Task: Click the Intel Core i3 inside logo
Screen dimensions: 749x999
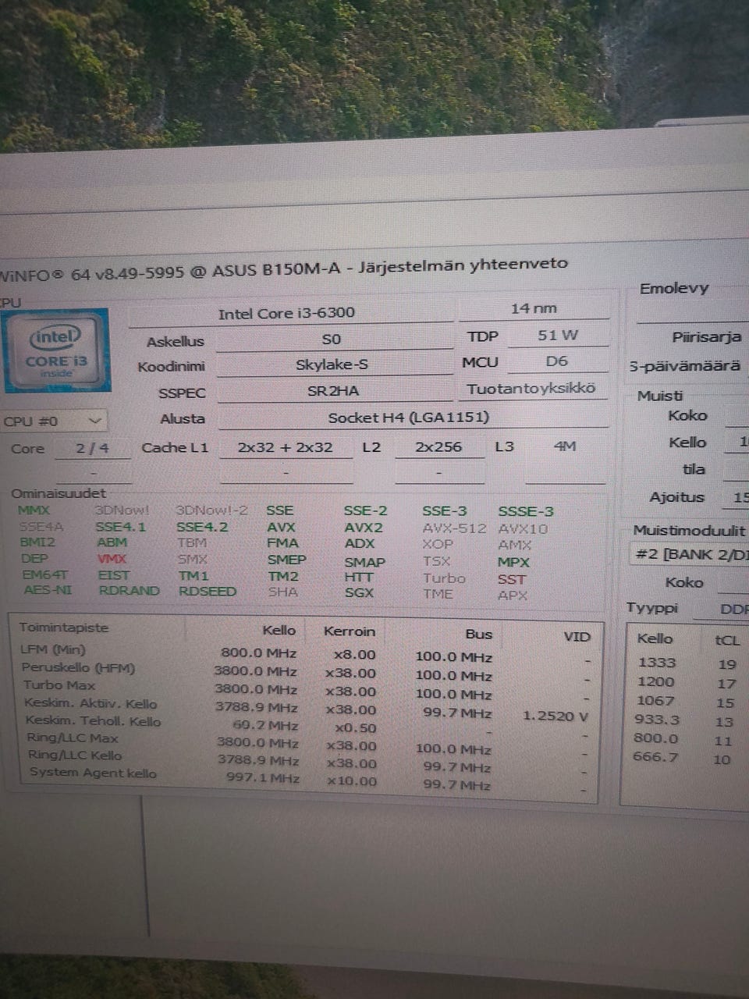Action: [55, 350]
